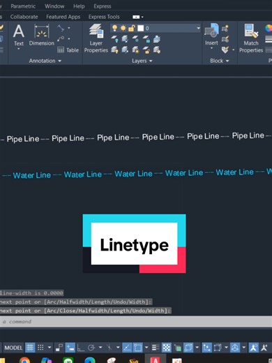Viewport: 272px width, 363px height.
Task: Open the layer list combo box
Action: click(x=156, y=28)
